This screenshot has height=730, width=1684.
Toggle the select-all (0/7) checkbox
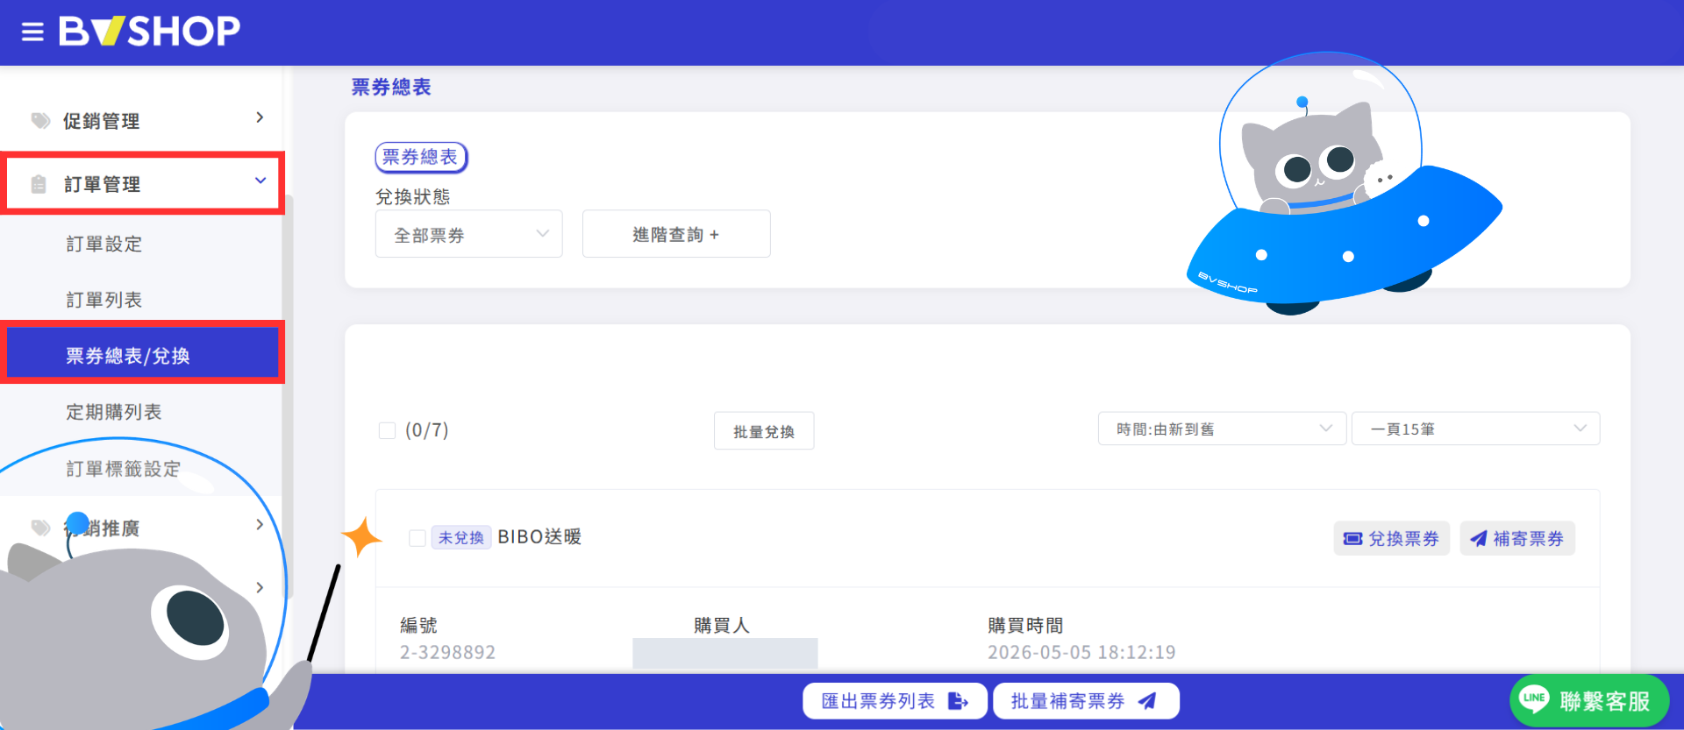[x=387, y=430]
